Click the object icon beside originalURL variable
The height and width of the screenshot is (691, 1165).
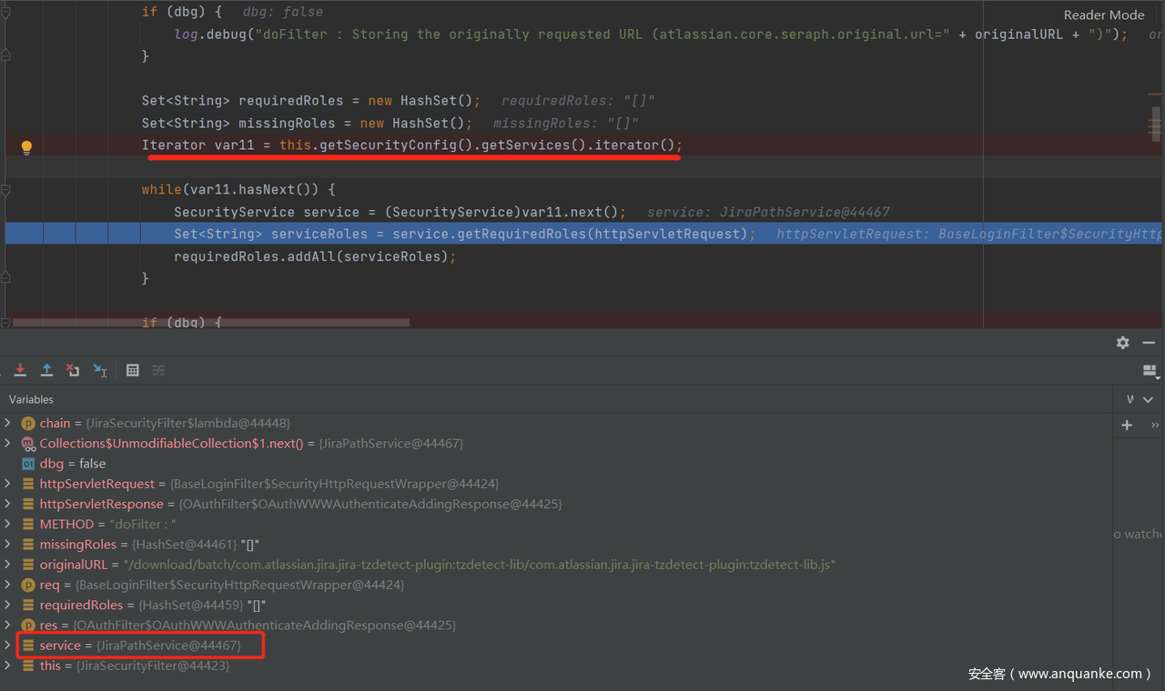pos(28,565)
